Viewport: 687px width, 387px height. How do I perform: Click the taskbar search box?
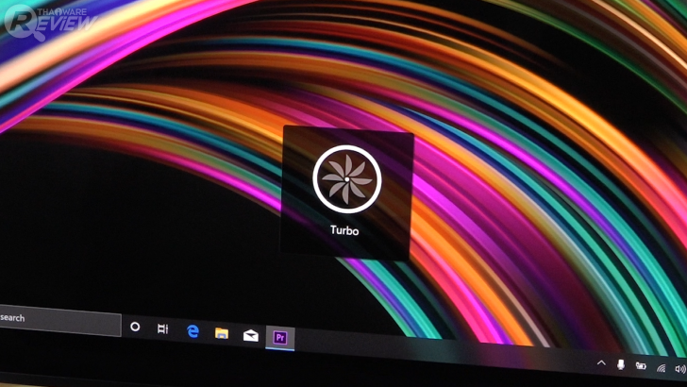pos(60,320)
